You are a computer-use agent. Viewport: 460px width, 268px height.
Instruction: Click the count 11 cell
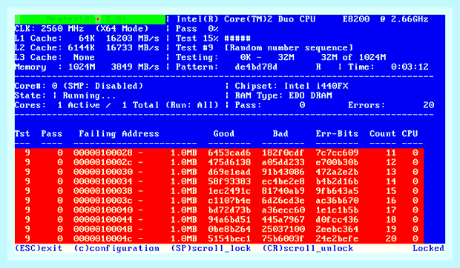point(391,153)
